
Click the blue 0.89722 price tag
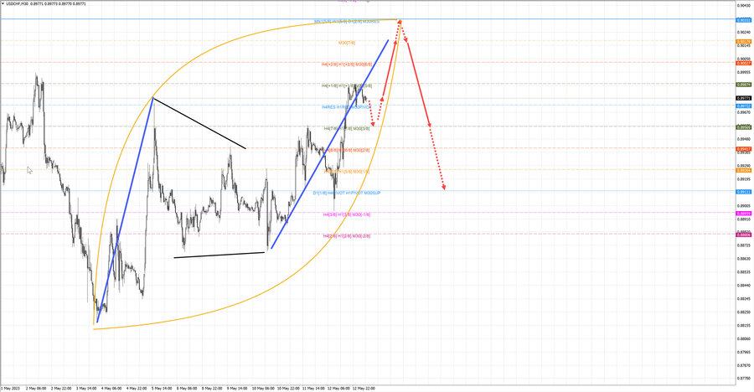pos(743,106)
